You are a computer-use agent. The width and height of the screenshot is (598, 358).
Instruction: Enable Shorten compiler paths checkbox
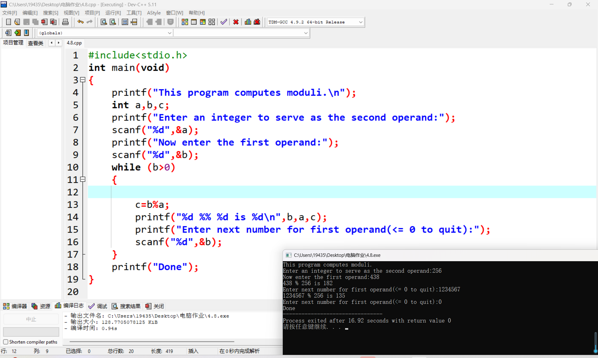click(x=6, y=342)
